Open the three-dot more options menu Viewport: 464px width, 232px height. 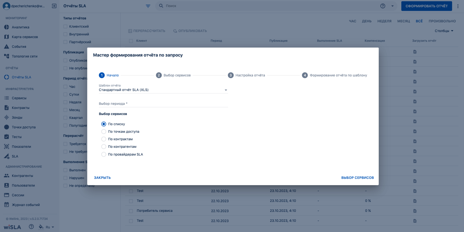[458, 6]
